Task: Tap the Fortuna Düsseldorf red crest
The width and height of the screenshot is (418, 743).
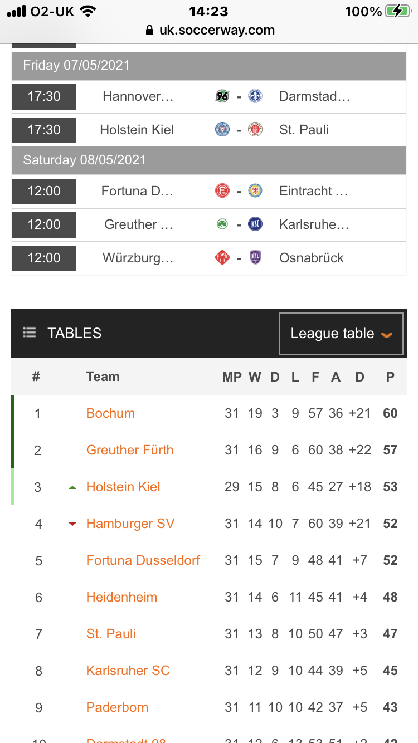Action: click(x=222, y=191)
